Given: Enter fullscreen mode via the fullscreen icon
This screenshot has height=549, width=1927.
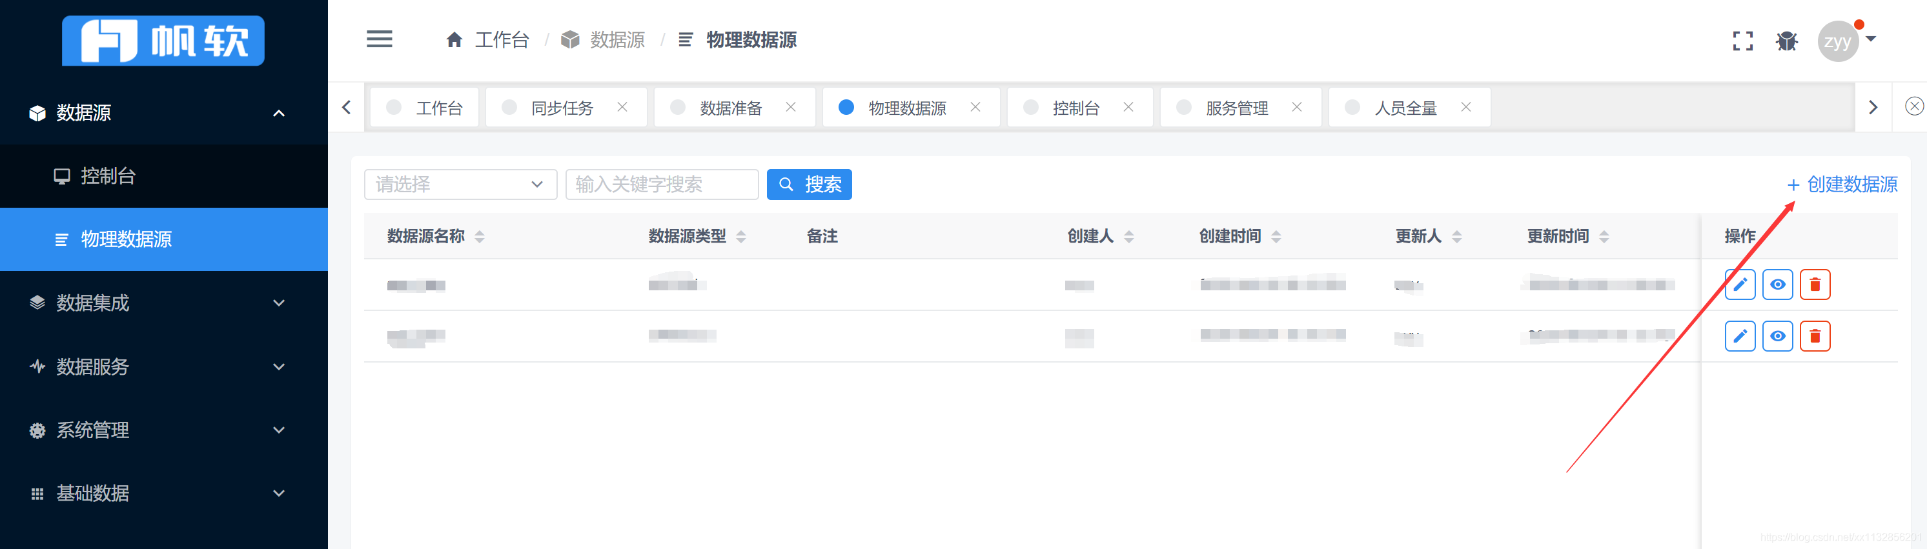Looking at the screenshot, I should (1743, 41).
